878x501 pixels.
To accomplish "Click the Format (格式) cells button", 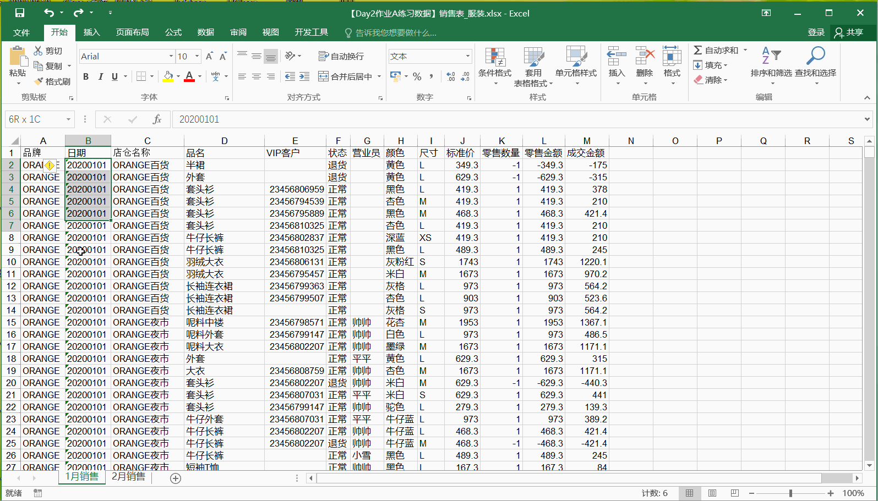I will pos(672,66).
